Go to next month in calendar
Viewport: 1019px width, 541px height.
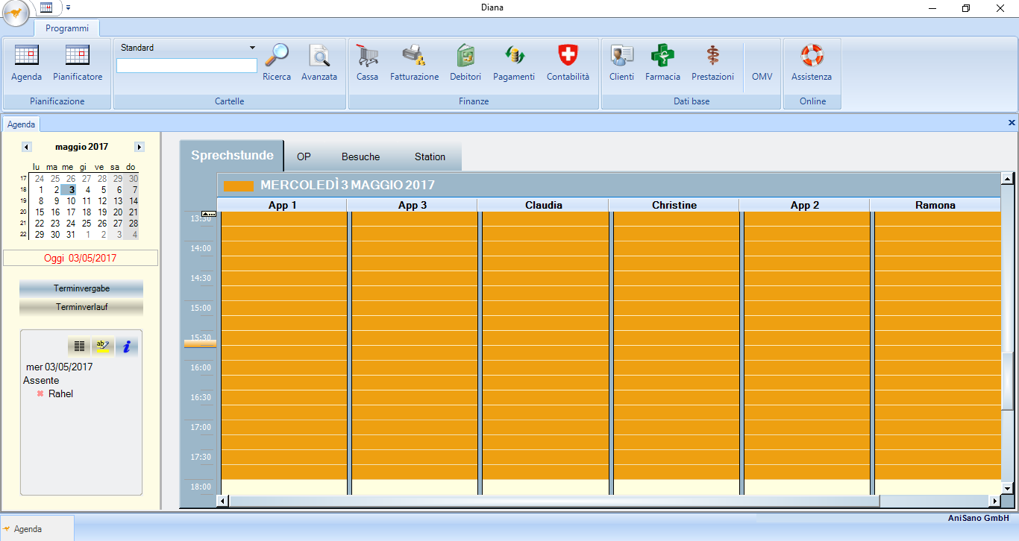coord(139,147)
